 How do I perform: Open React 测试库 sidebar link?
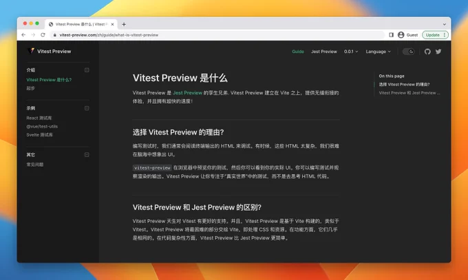39,118
